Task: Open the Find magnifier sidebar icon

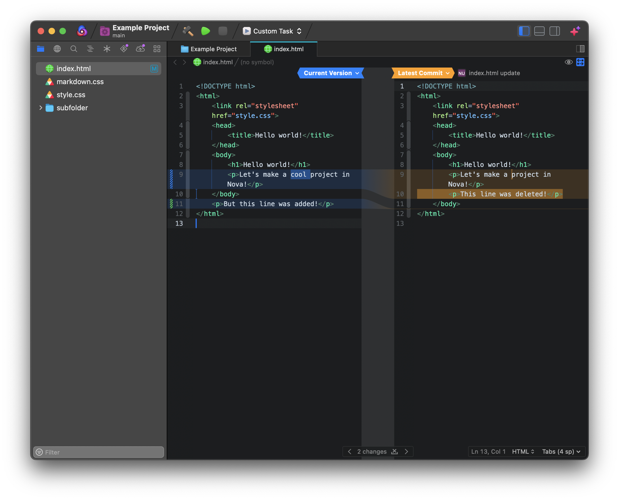Action: click(x=74, y=49)
